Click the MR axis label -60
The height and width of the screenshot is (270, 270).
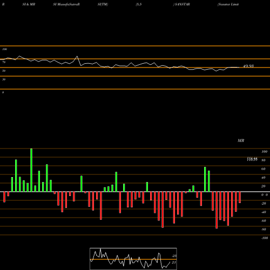(264, 221)
